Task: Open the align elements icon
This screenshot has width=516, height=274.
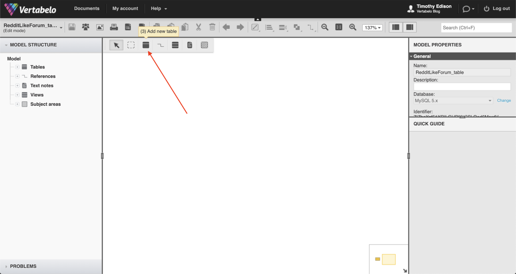Action: click(269, 27)
